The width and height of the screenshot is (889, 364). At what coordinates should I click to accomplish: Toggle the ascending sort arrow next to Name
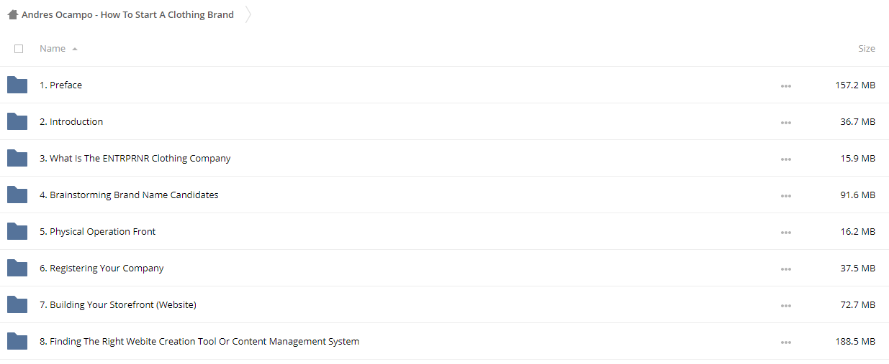(75, 49)
